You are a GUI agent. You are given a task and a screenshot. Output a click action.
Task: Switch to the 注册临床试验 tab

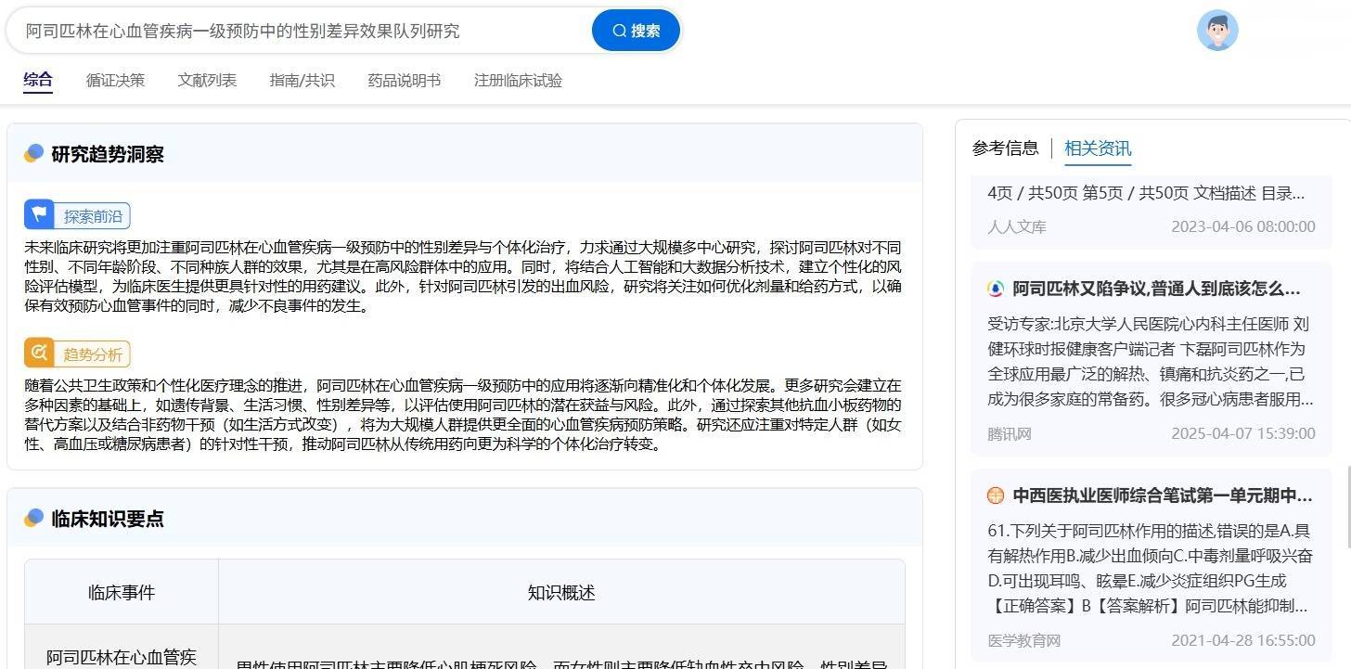(x=517, y=81)
